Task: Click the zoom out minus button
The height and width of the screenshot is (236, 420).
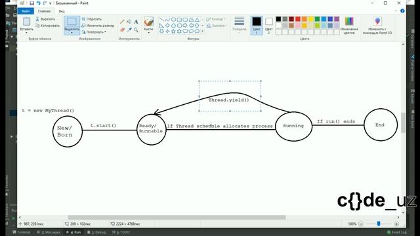Action: (x=361, y=224)
